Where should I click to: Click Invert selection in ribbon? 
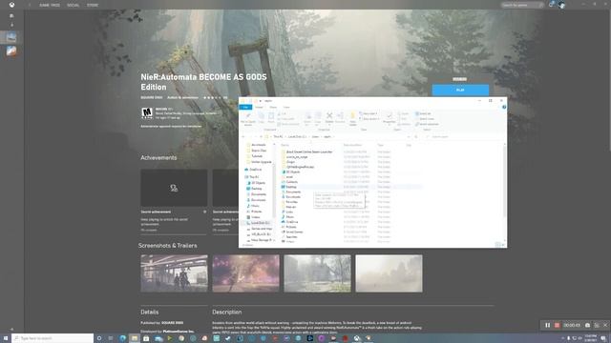tap(427, 124)
